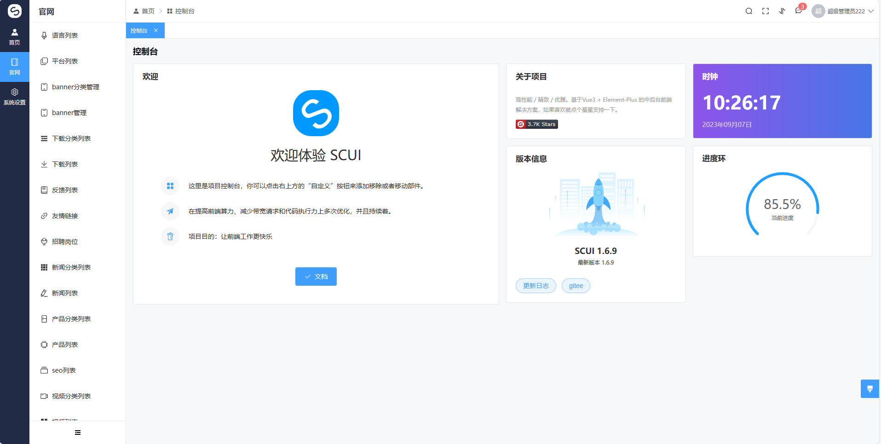Open 系统设置 in the left rail
This screenshot has height=444, width=881.
(x=15, y=97)
